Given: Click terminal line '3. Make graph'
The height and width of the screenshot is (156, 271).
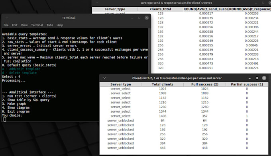Looking at the screenshot, I should click(x=14, y=104).
